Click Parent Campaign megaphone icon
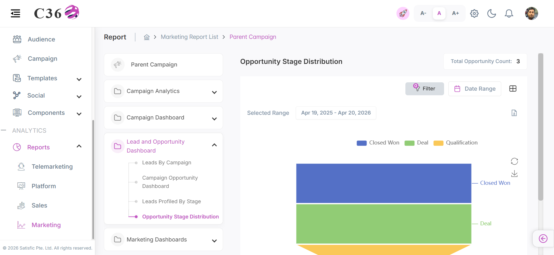 tap(118, 64)
